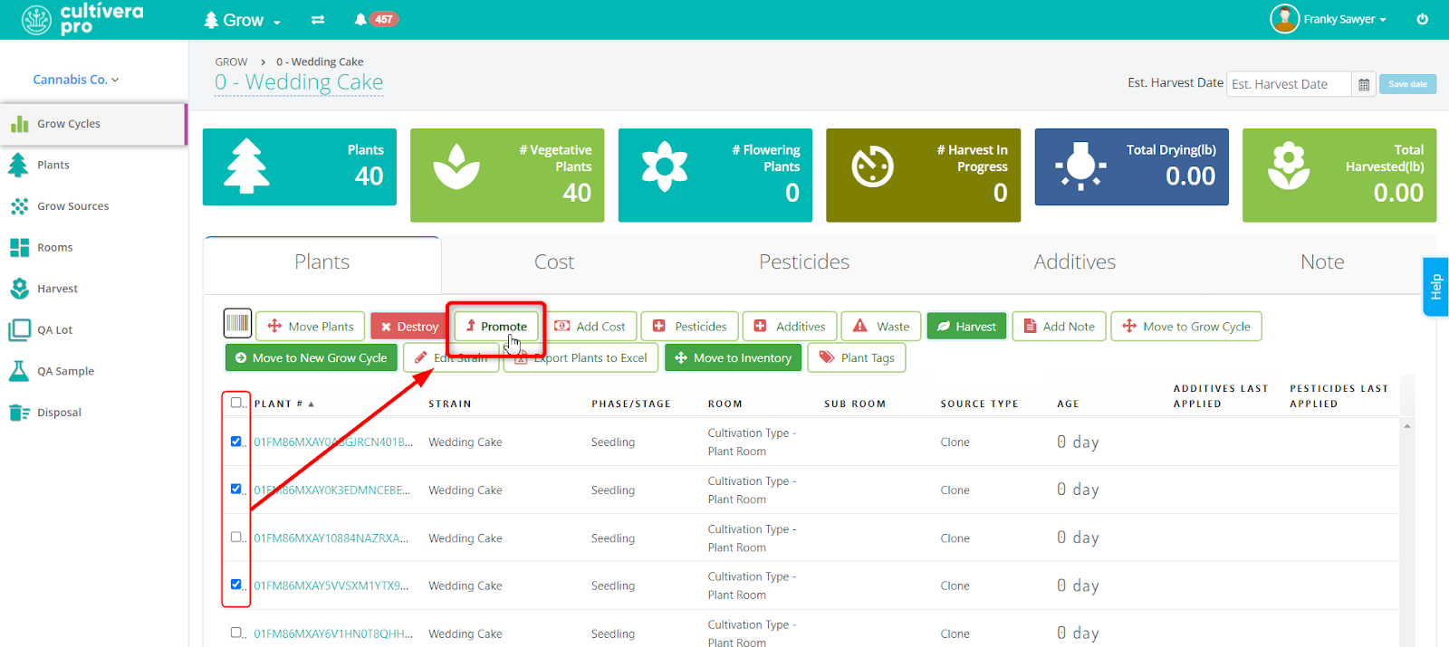The height and width of the screenshot is (647, 1449).
Task: Click Franky Sawyer user avatar
Action: click(x=1284, y=18)
